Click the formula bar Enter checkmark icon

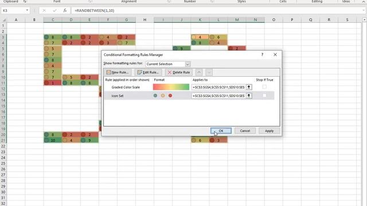point(54,10)
